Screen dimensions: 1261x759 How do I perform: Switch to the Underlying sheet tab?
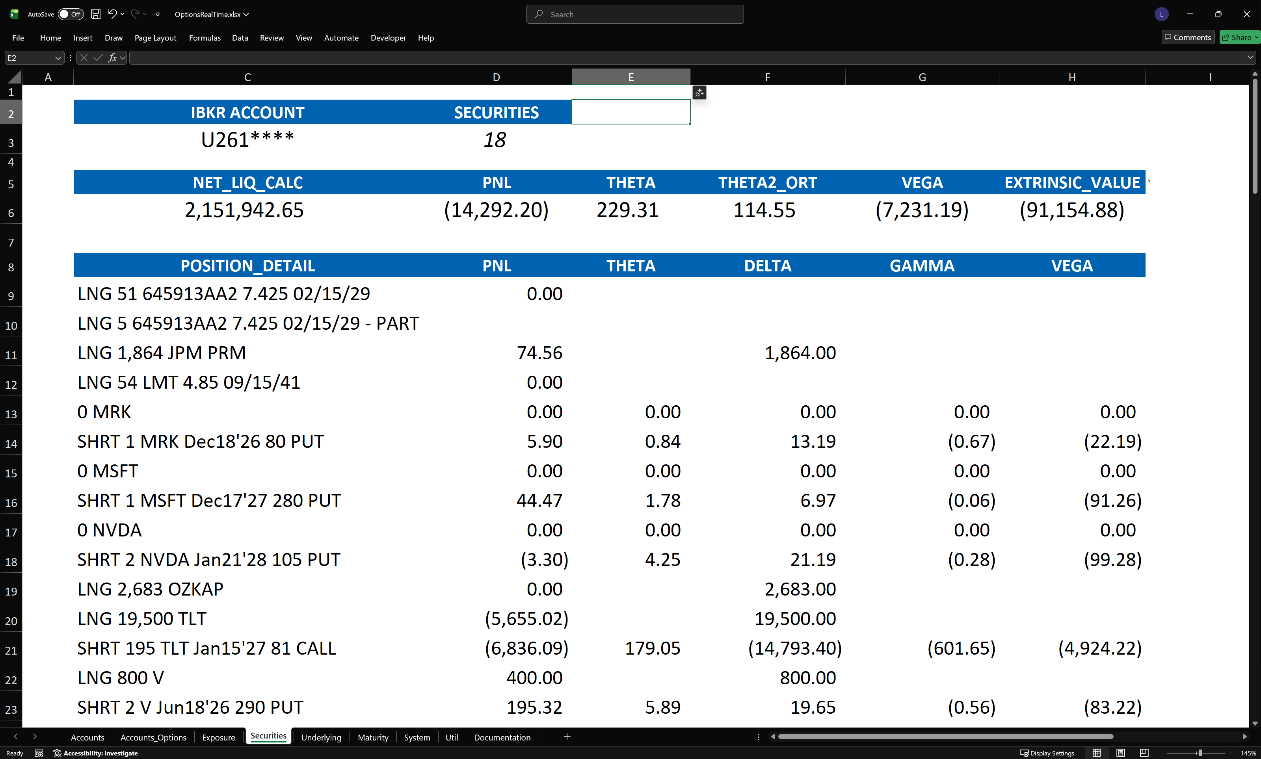pos(321,737)
